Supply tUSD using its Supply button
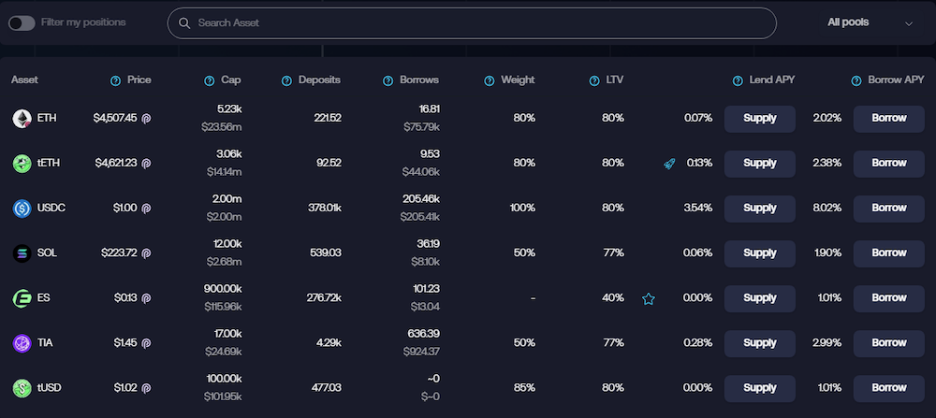This screenshot has width=936, height=418. [760, 388]
